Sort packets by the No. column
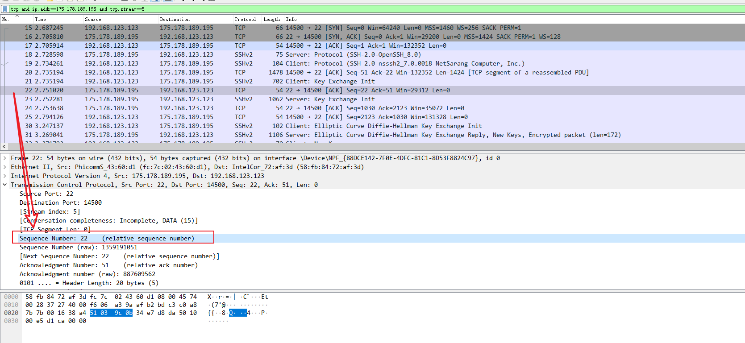 click(17, 19)
